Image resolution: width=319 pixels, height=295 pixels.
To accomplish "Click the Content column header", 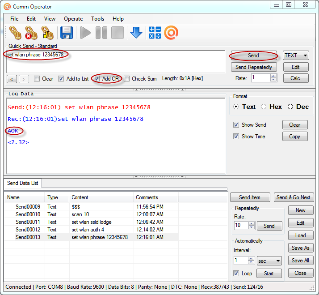I will click(x=101, y=197).
